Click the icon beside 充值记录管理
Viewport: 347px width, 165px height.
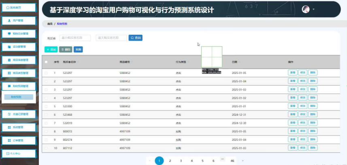pyautogui.click(x=9, y=114)
